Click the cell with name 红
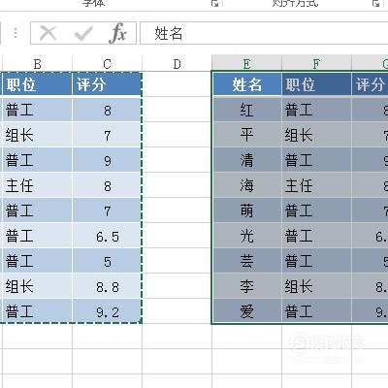Viewport: 388px width, 388px height. pyautogui.click(x=246, y=110)
